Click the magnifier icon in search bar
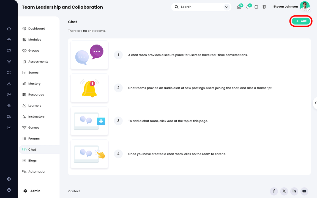 176,7
